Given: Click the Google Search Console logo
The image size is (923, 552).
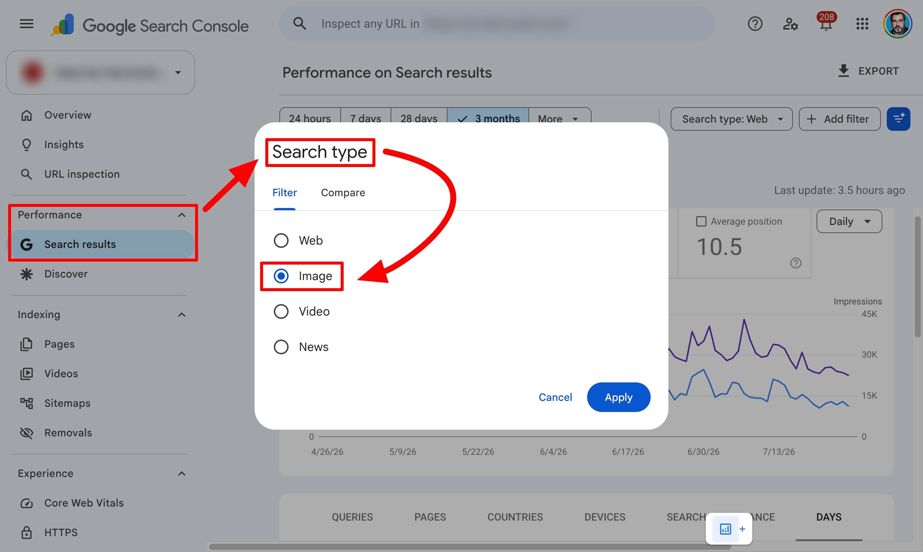Looking at the screenshot, I should 150,25.
